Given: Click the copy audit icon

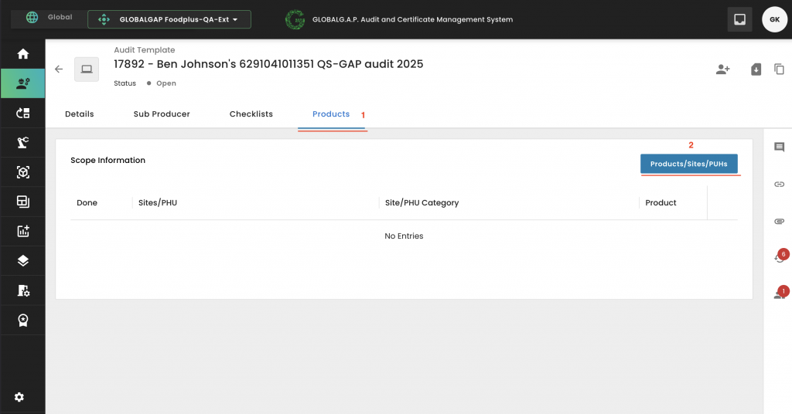Looking at the screenshot, I should click(779, 70).
